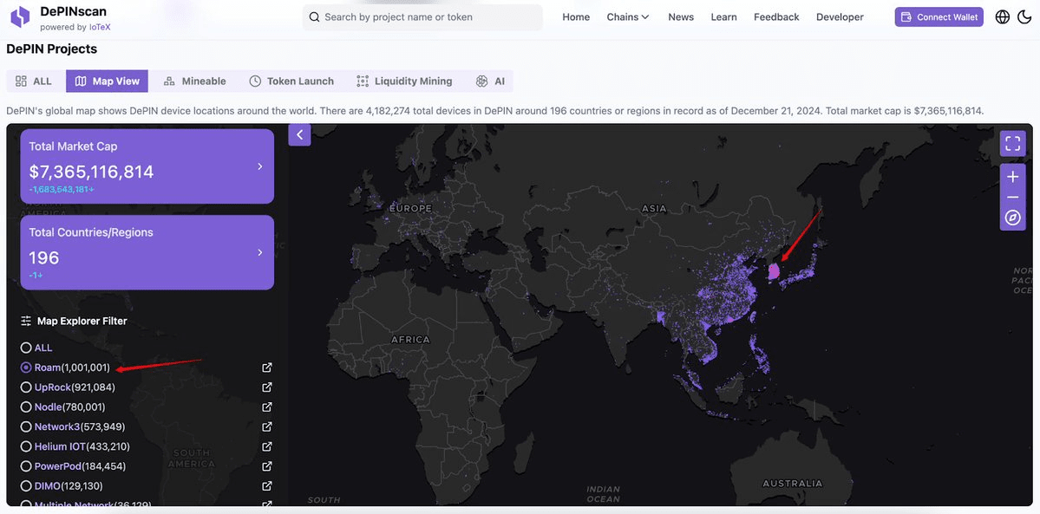Select the PowerPod radio filter
The width and height of the screenshot is (1040, 514).
26,467
